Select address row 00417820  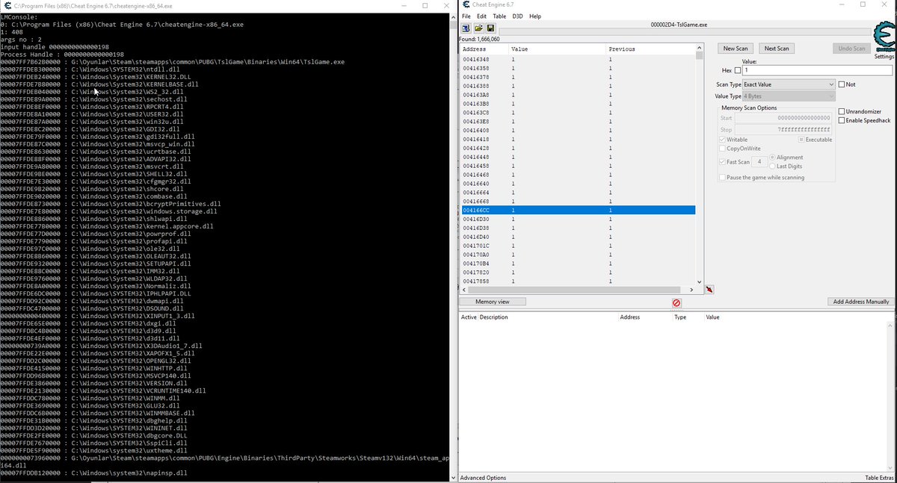click(x=577, y=272)
